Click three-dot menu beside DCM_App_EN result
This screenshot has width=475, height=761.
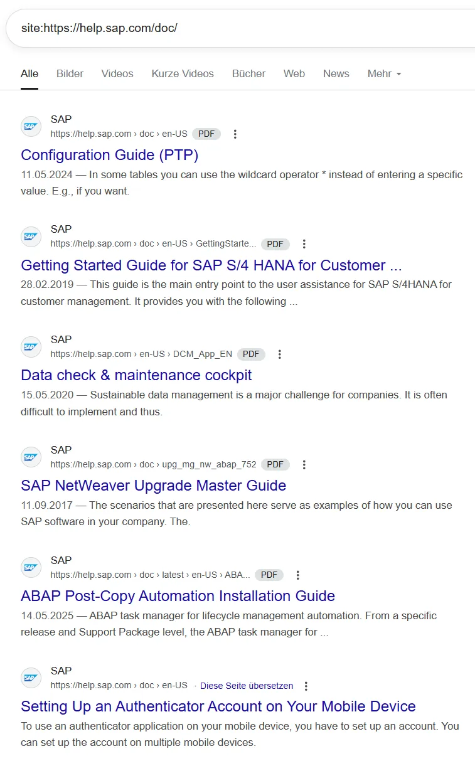[280, 354]
